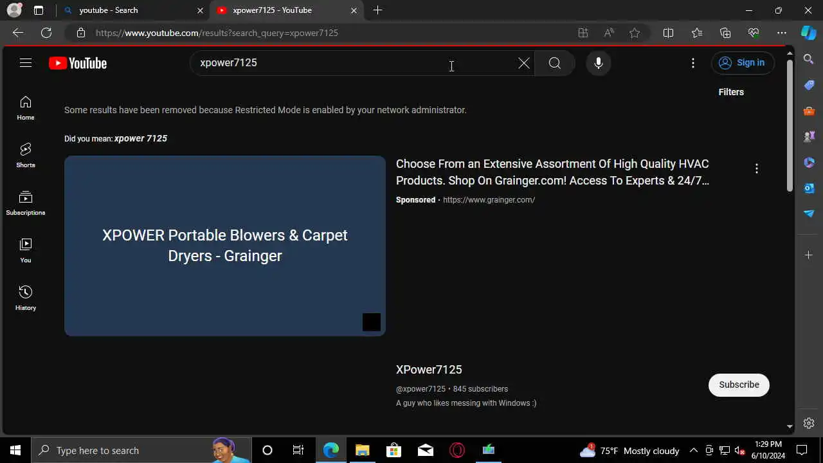Open Copilot in the Edge sidebar
The width and height of the screenshot is (823, 463).
click(x=809, y=33)
